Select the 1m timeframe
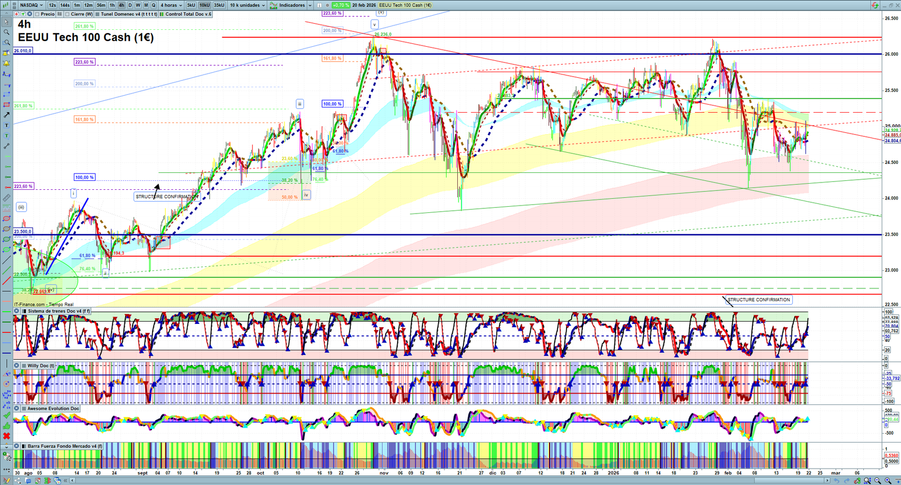This screenshot has width=901, height=485. click(x=77, y=5)
